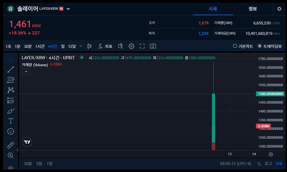This screenshot has width=287, height=172.
Task: Toggle 자동 auto scale
Action: [x=279, y=163]
